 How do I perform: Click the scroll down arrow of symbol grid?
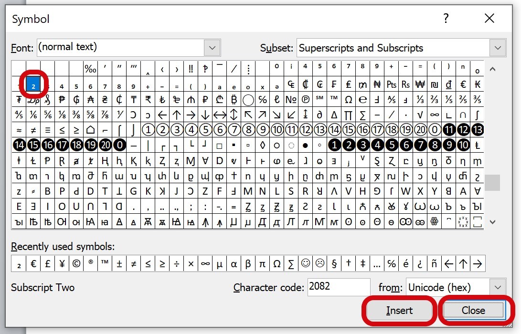[493, 222]
